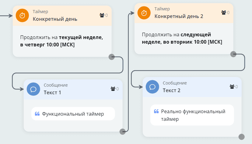
Task: Click the subscribers icon on Текст 1 block
Action: click(113, 89)
